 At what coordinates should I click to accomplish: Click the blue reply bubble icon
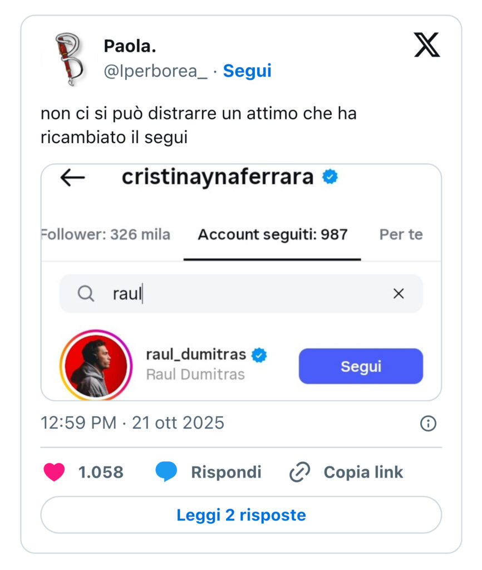click(166, 472)
